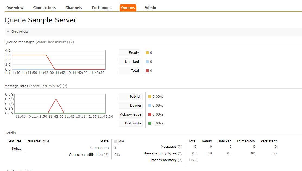Viewport: 302px width, 171px height.
Task: Click the green Disk write swatch
Action: click(x=150, y=123)
